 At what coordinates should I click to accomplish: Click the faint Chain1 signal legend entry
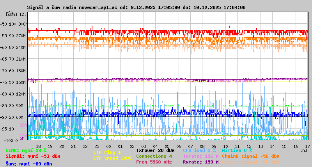250,162
